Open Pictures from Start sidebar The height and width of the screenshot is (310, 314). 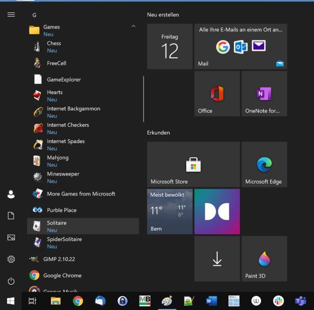tap(11, 238)
